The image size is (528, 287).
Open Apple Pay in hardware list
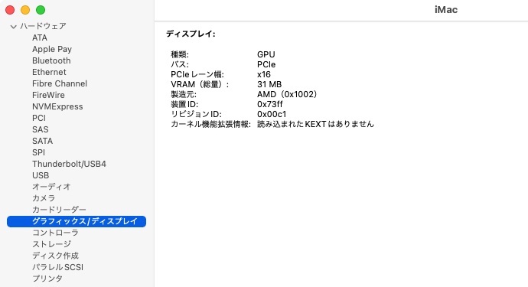pos(52,49)
